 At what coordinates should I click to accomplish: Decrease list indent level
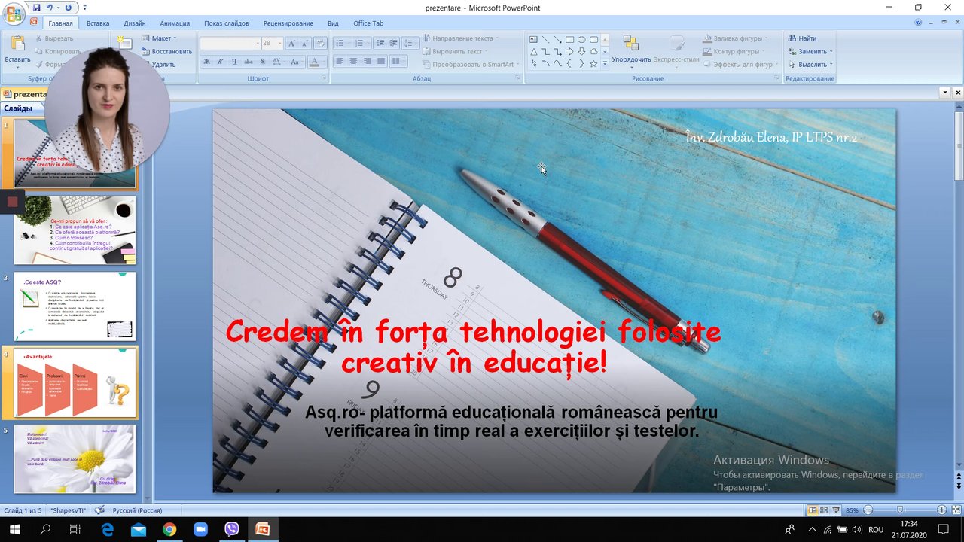tap(381, 44)
